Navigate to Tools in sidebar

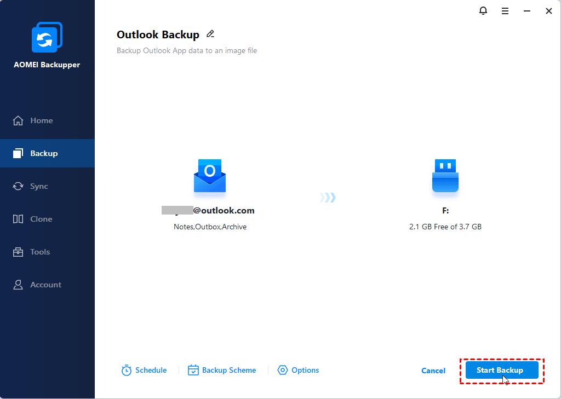click(40, 252)
